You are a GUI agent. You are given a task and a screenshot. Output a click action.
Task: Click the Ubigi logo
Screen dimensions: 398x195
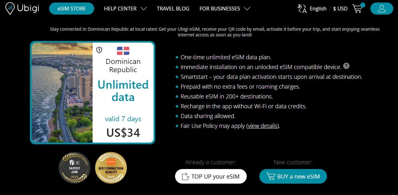[x=22, y=8]
